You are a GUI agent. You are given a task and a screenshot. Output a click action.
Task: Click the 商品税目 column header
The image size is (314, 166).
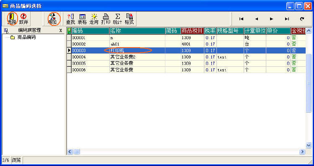point(193,31)
